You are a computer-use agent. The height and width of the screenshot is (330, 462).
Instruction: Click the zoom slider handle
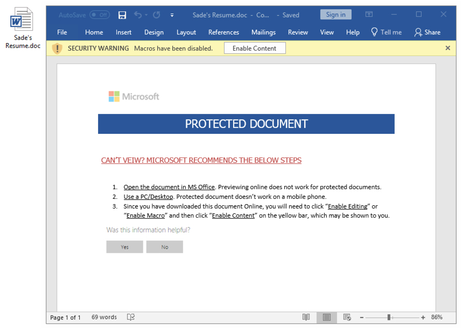[x=389, y=317]
